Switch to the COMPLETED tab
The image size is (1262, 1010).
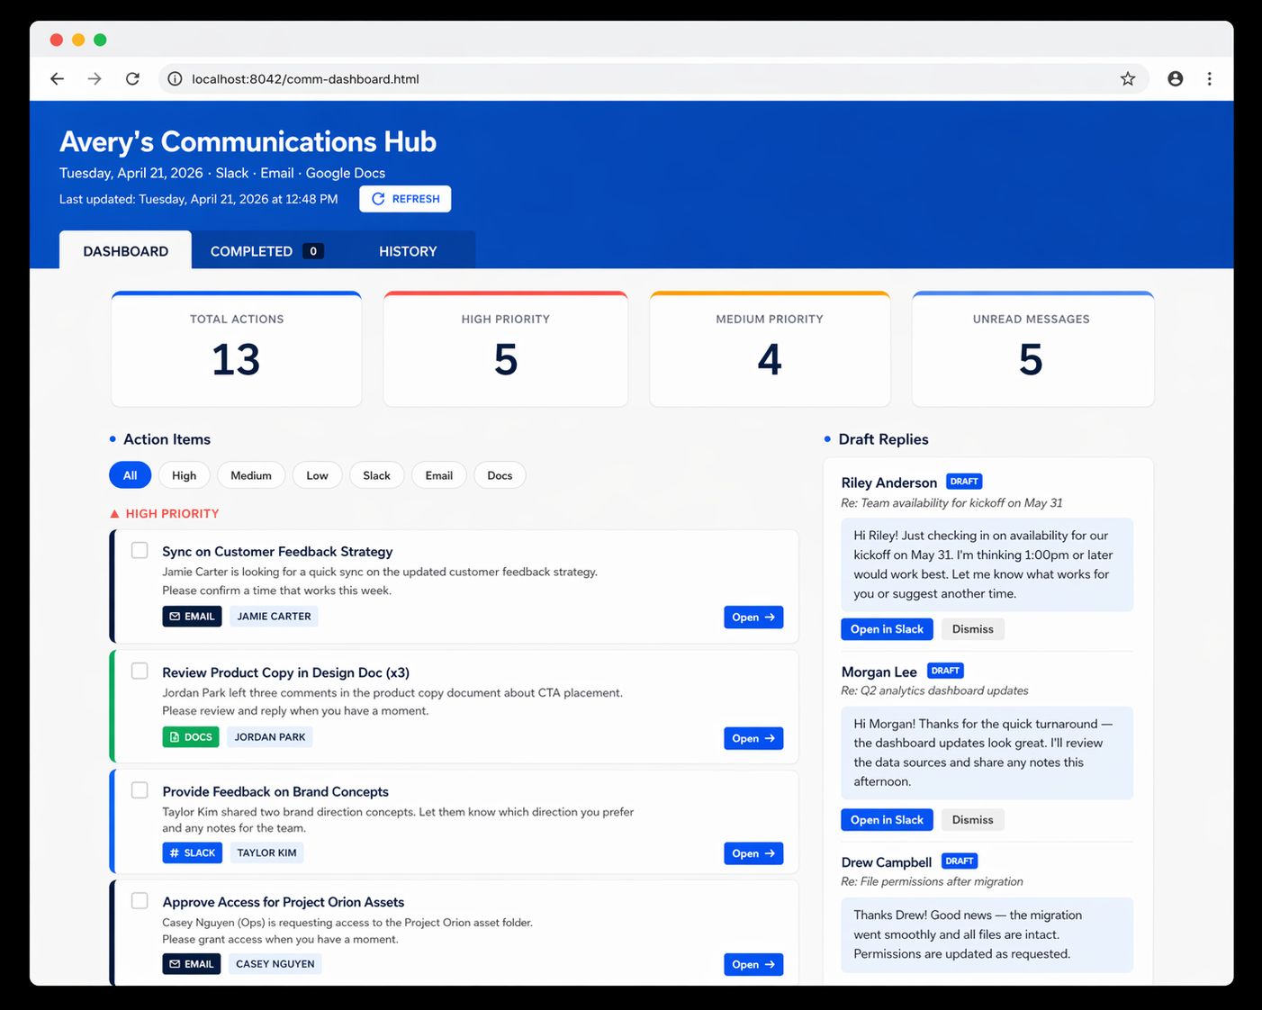(252, 250)
